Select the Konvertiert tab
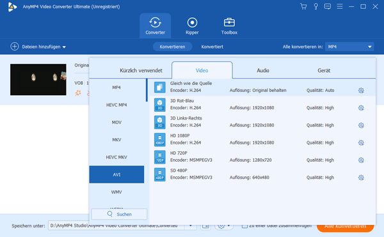 click(212, 47)
